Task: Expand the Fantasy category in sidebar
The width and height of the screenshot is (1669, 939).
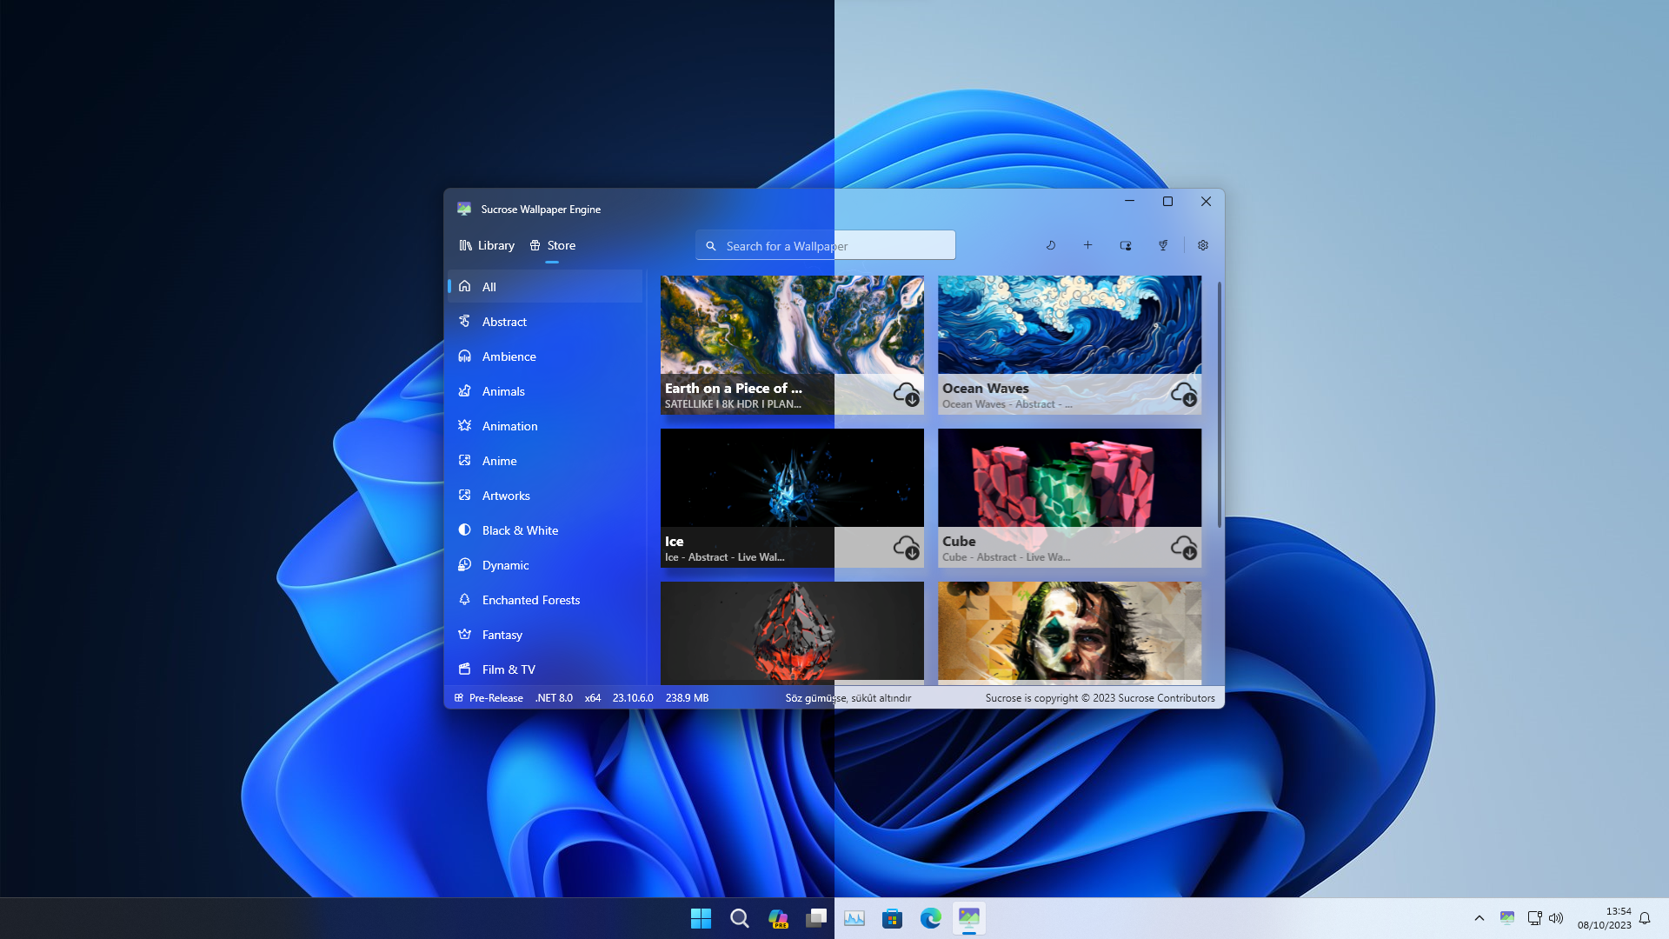Action: click(x=502, y=634)
